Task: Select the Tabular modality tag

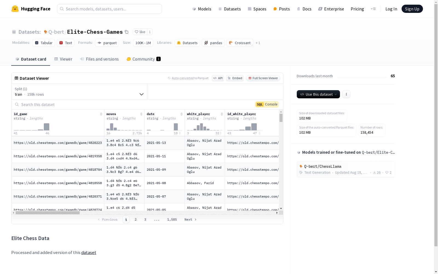Action: click(44, 43)
